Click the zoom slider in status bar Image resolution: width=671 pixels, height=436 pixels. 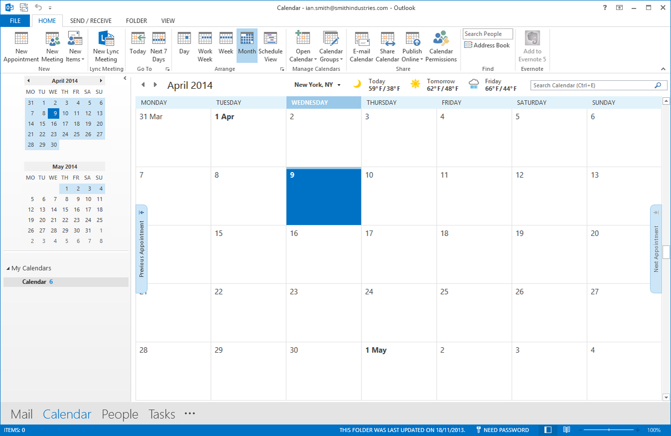609,430
